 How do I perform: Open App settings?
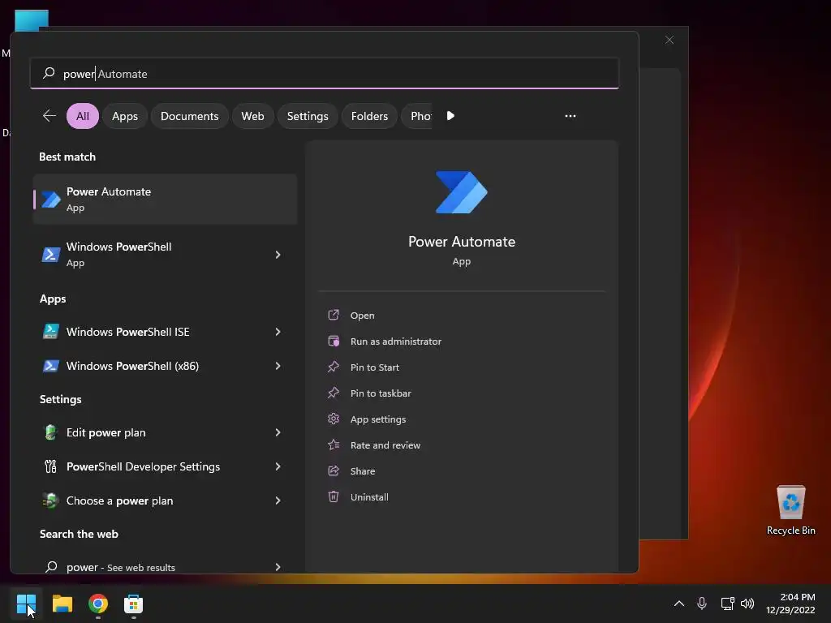[x=378, y=419]
